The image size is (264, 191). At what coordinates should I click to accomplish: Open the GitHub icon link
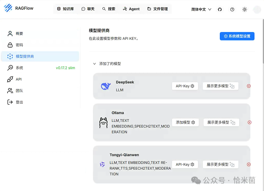tap(220, 10)
